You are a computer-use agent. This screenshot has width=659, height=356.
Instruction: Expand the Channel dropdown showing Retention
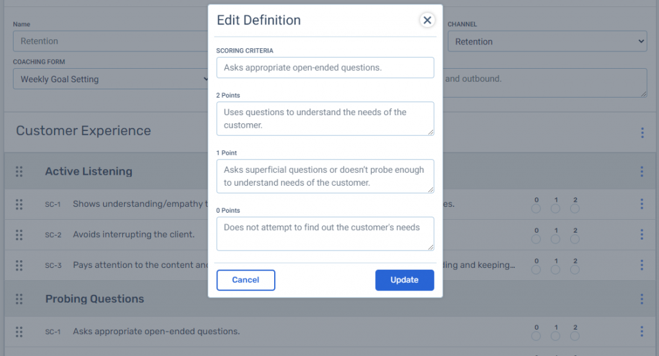(x=547, y=42)
